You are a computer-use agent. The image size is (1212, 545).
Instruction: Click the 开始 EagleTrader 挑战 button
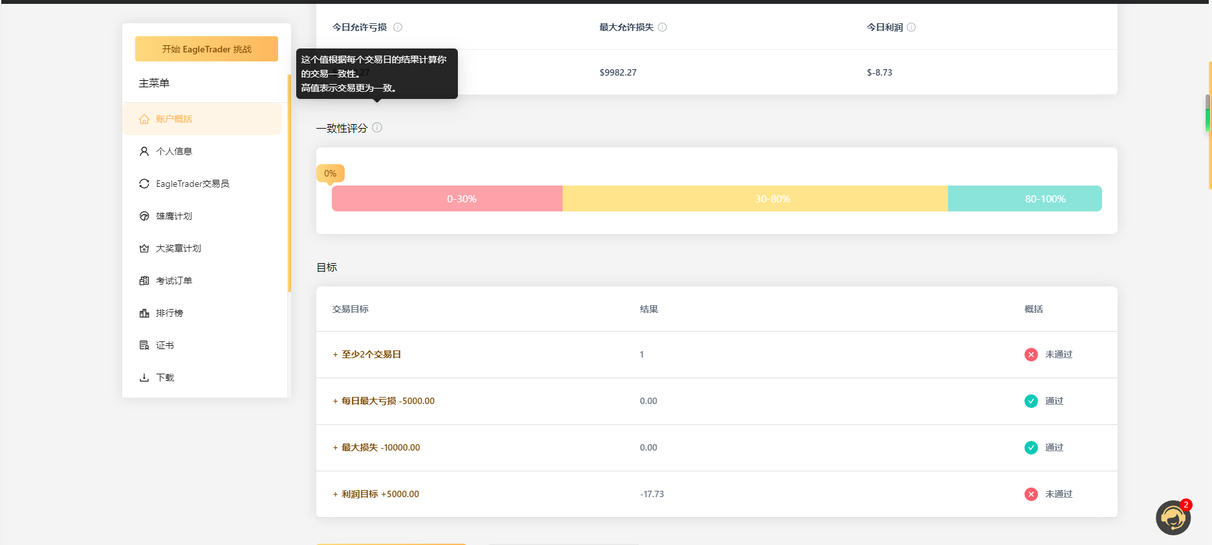coord(206,49)
